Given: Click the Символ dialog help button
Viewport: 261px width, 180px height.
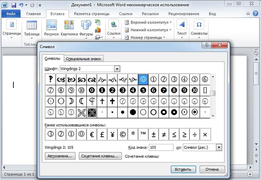Looking at the screenshot, I should point(207,45).
